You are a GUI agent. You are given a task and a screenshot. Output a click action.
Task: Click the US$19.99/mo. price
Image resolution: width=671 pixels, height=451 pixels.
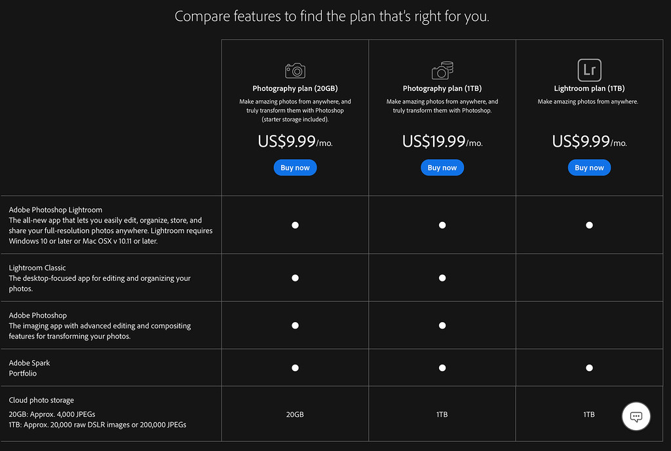(x=442, y=141)
